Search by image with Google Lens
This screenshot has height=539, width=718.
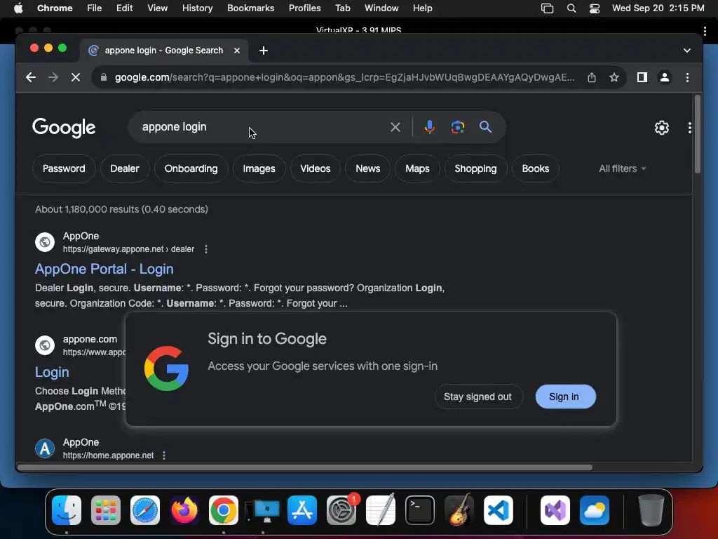(457, 127)
